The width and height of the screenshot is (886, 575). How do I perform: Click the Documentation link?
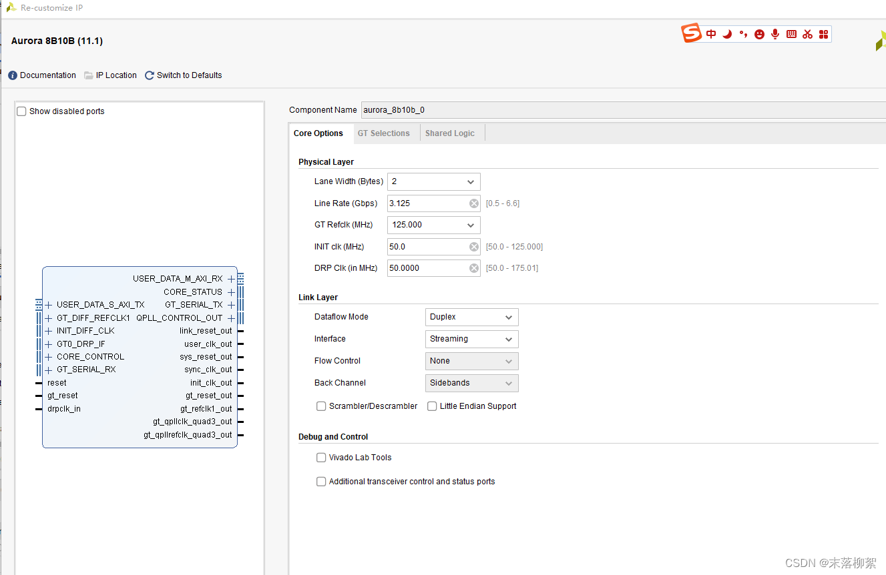48,75
